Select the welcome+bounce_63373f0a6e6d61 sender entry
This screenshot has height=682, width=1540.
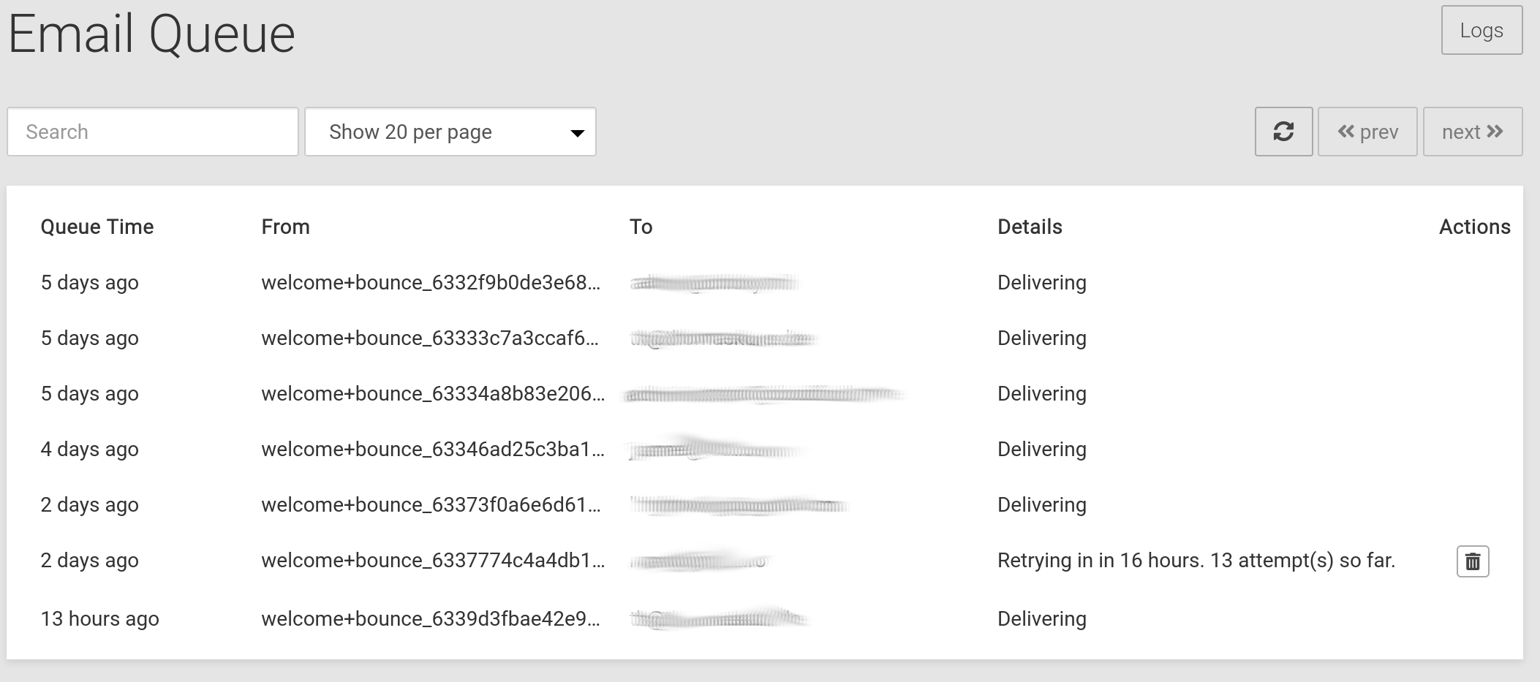pyautogui.click(x=431, y=505)
